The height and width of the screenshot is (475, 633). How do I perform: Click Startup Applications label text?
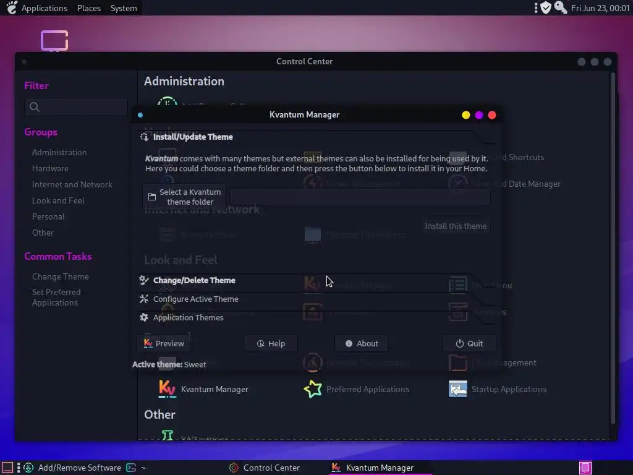[509, 390]
